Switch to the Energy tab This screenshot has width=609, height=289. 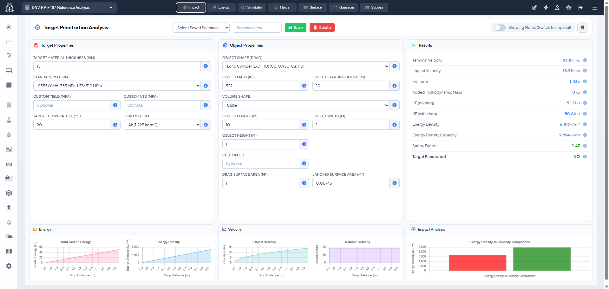pyautogui.click(x=221, y=8)
